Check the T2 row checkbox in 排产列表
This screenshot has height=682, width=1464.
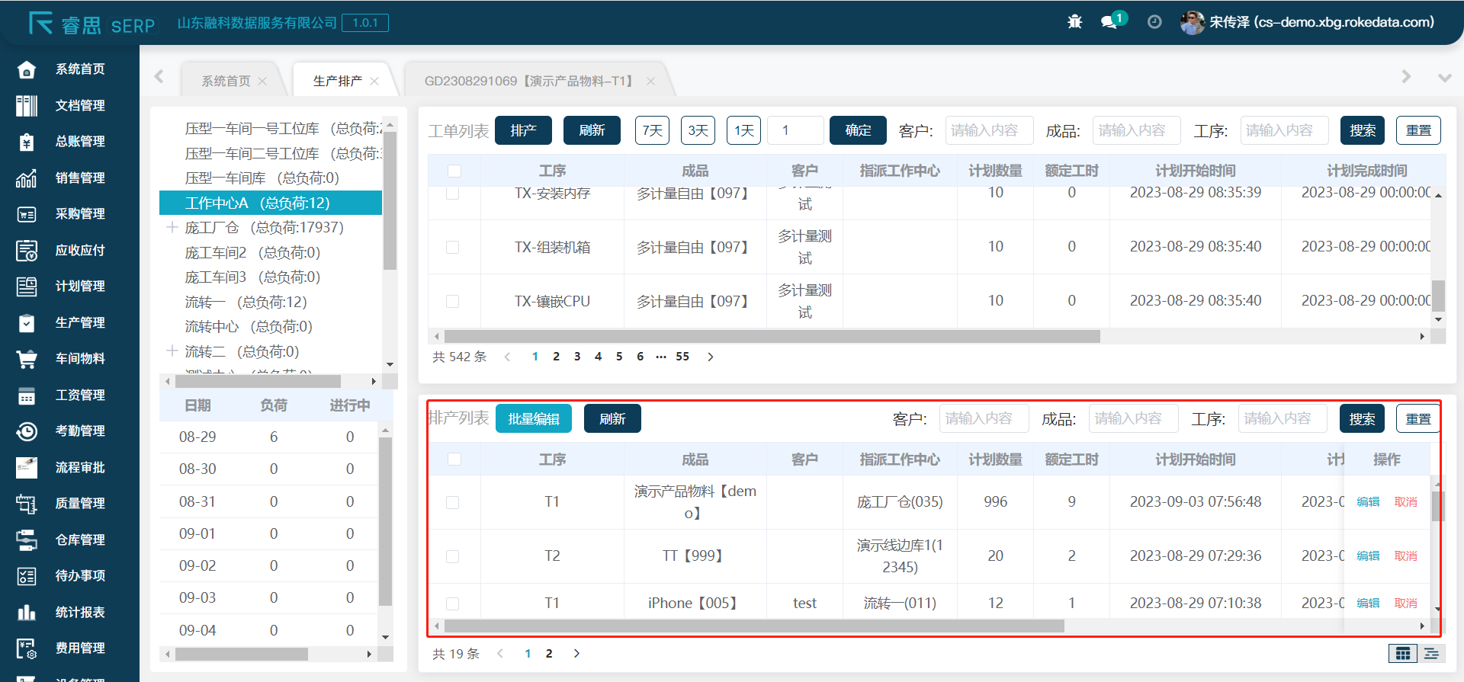tap(453, 556)
